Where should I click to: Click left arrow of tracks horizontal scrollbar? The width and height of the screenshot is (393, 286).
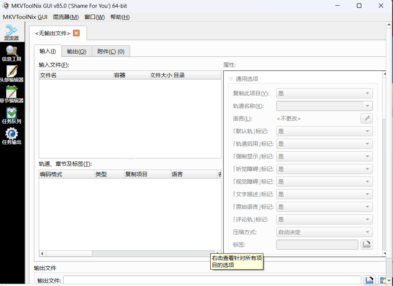[x=42, y=254]
